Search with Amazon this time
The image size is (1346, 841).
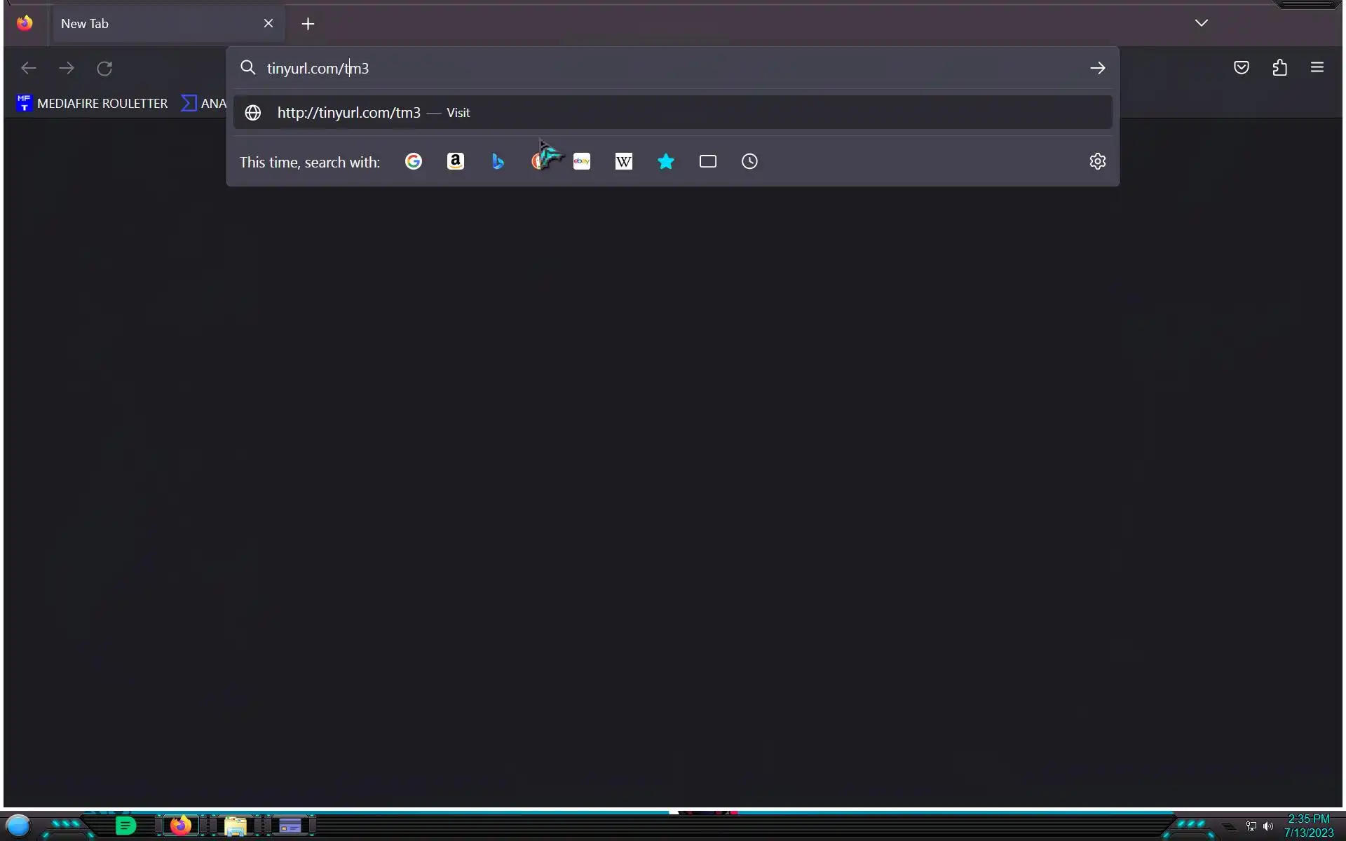pyautogui.click(x=456, y=162)
